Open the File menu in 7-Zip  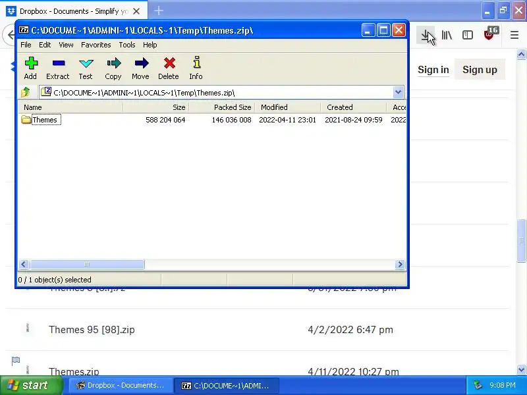[26, 45]
